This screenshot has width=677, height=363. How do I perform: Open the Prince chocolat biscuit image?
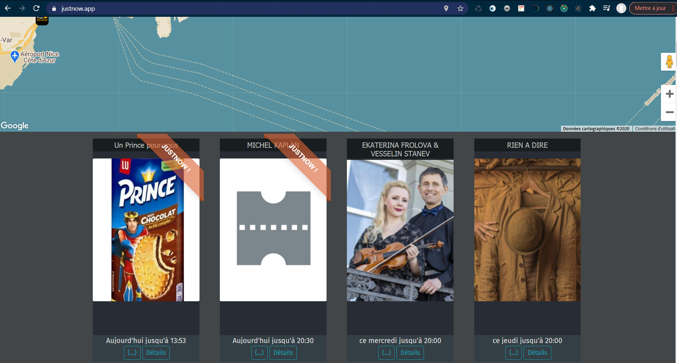pos(146,230)
